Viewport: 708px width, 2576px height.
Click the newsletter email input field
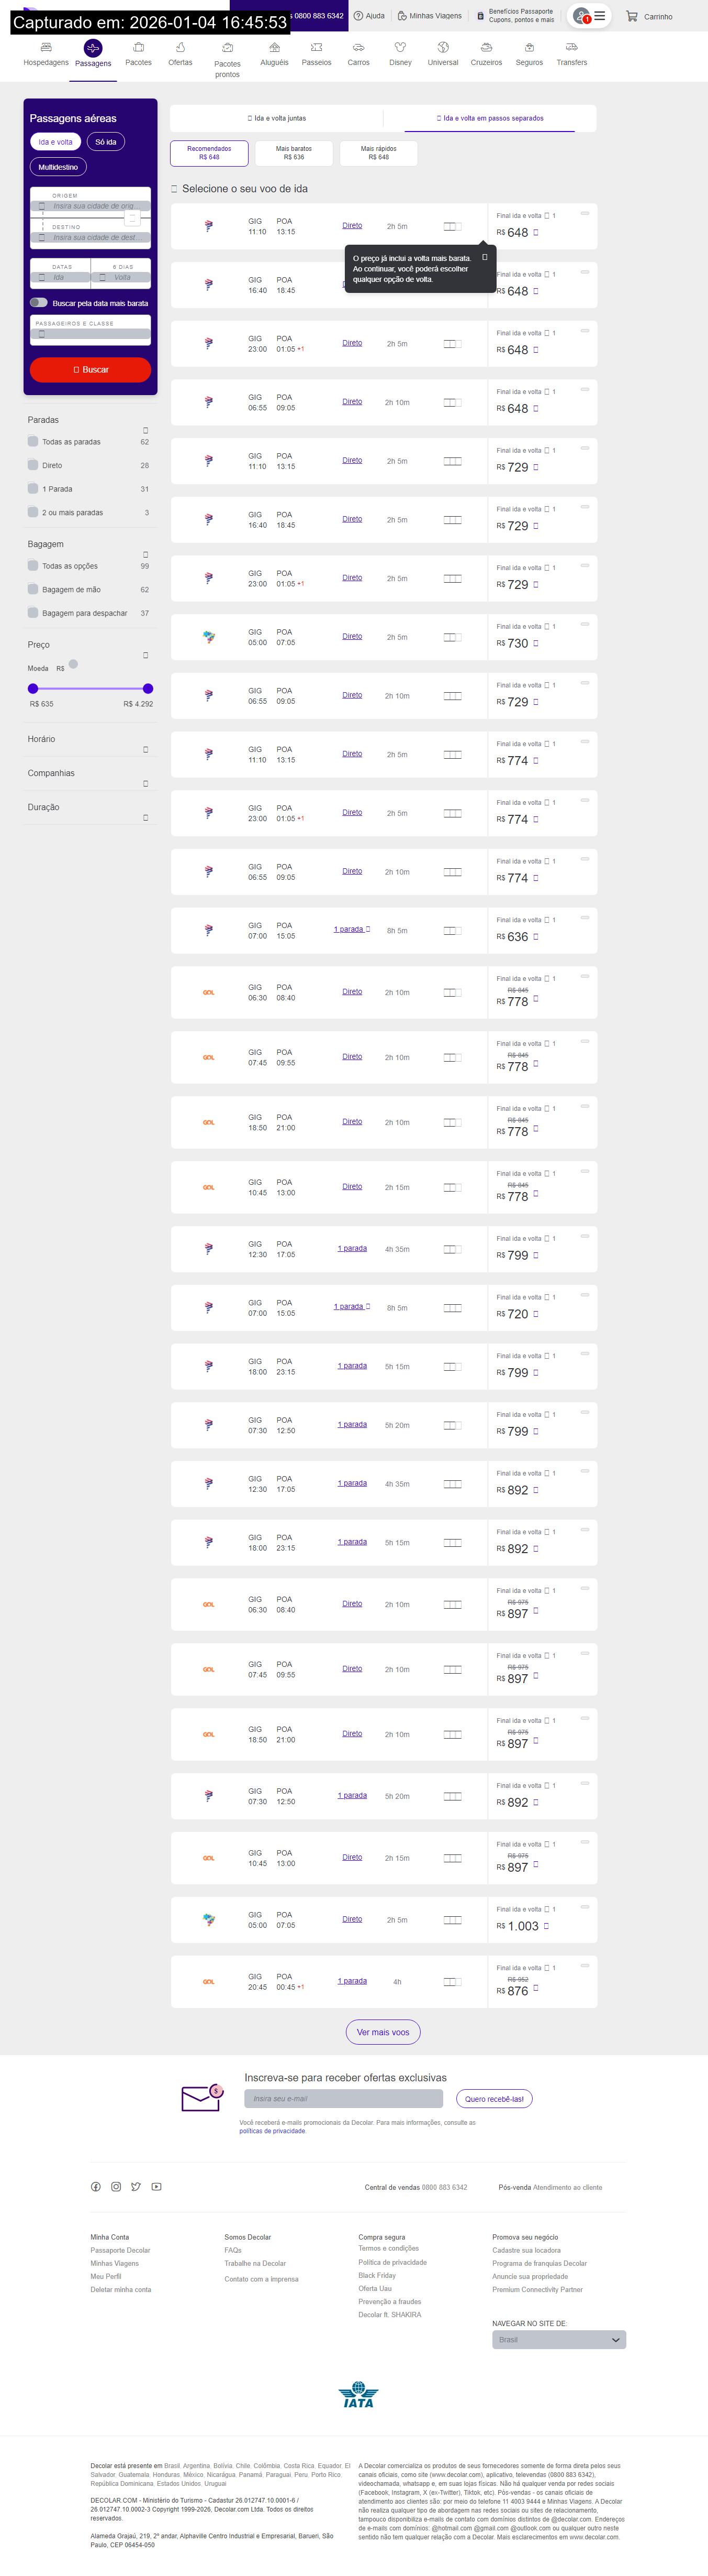343,2099
